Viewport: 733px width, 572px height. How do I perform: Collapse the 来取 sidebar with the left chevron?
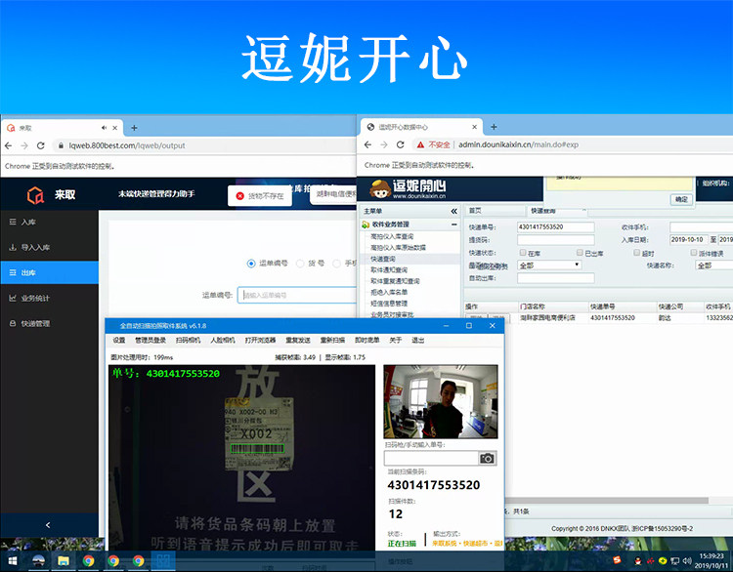pyautogui.click(x=48, y=525)
